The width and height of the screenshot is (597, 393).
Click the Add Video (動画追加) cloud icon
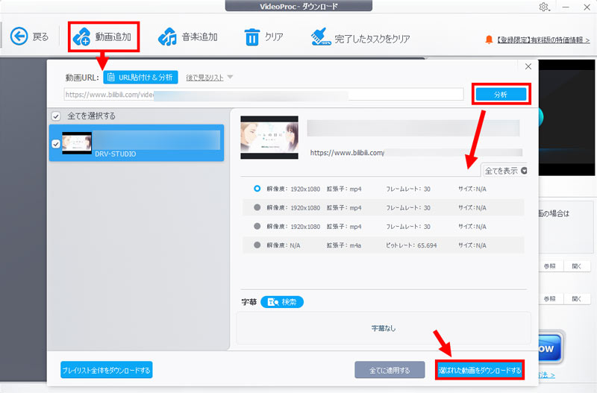(82, 37)
